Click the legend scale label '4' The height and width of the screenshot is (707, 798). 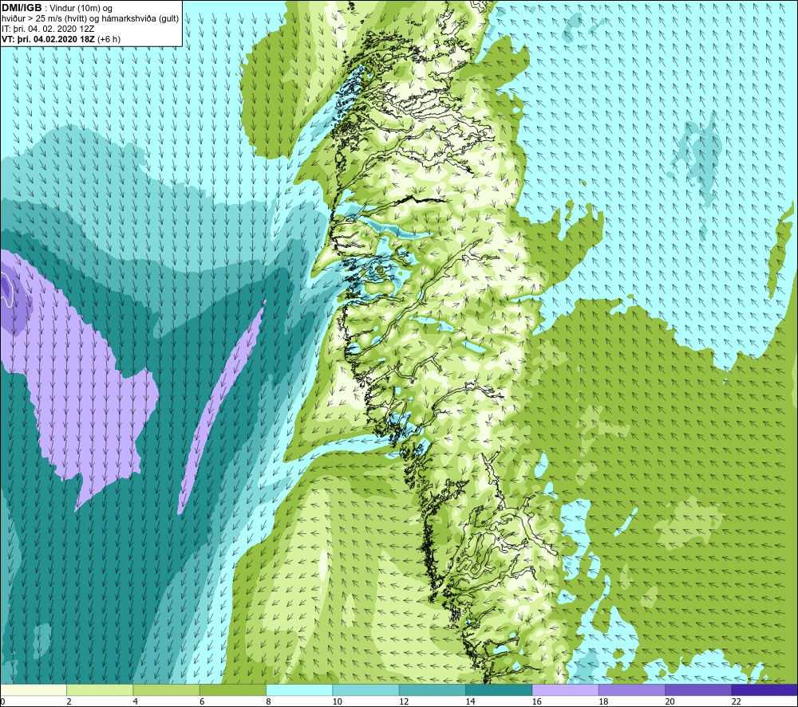coord(136,701)
